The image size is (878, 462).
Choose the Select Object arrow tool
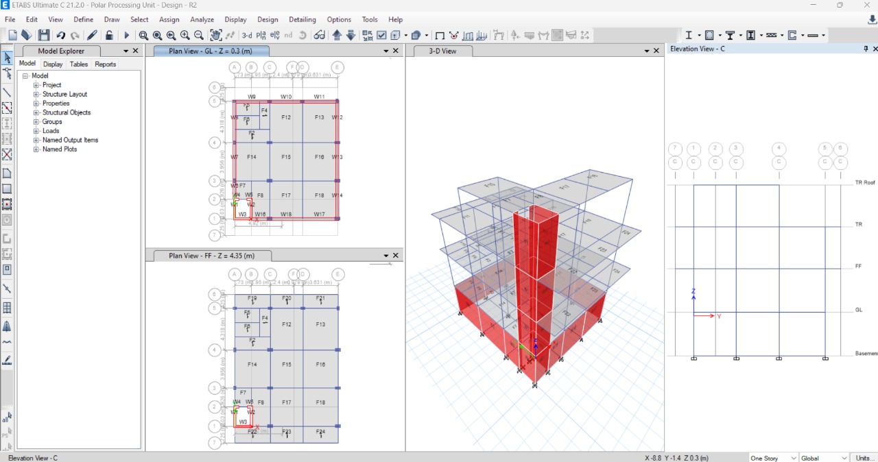pyautogui.click(x=8, y=58)
